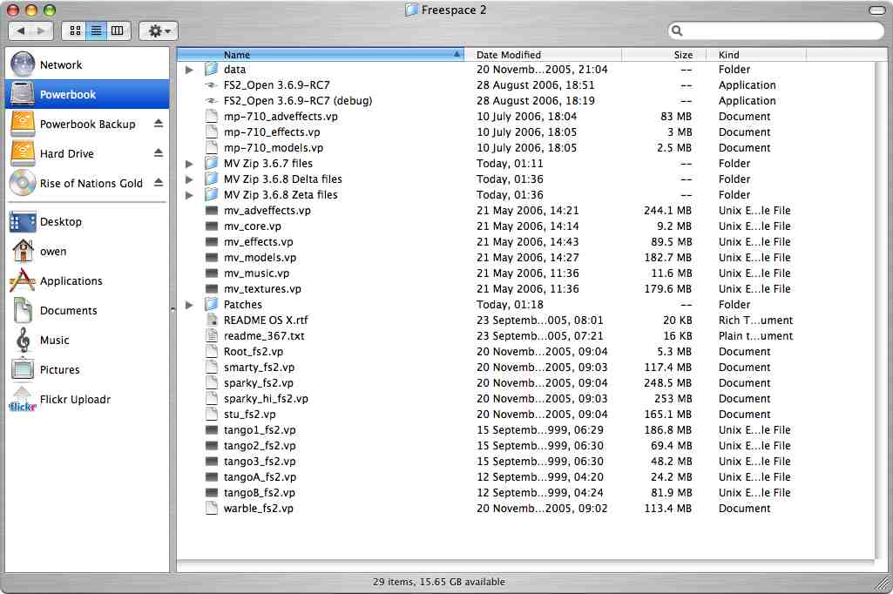The width and height of the screenshot is (893, 594).
Task: Click the Back navigation arrow
Action: pyautogui.click(x=21, y=30)
